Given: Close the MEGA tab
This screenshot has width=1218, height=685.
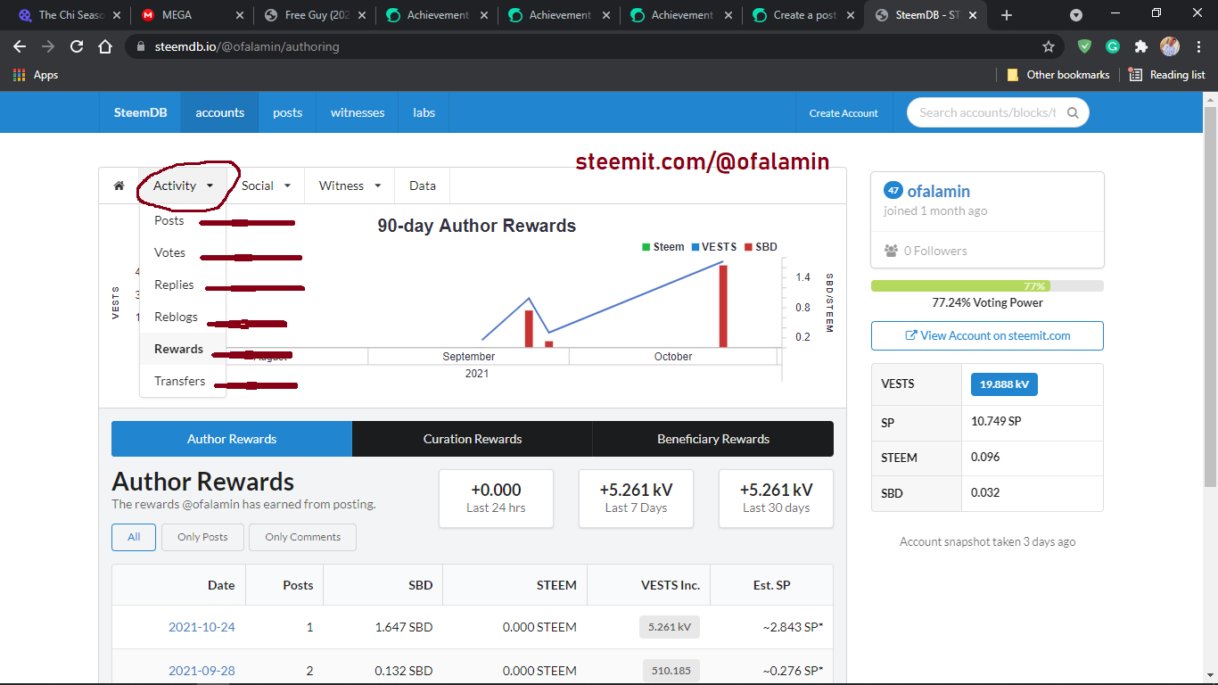Looking at the screenshot, I should tap(239, 15).
